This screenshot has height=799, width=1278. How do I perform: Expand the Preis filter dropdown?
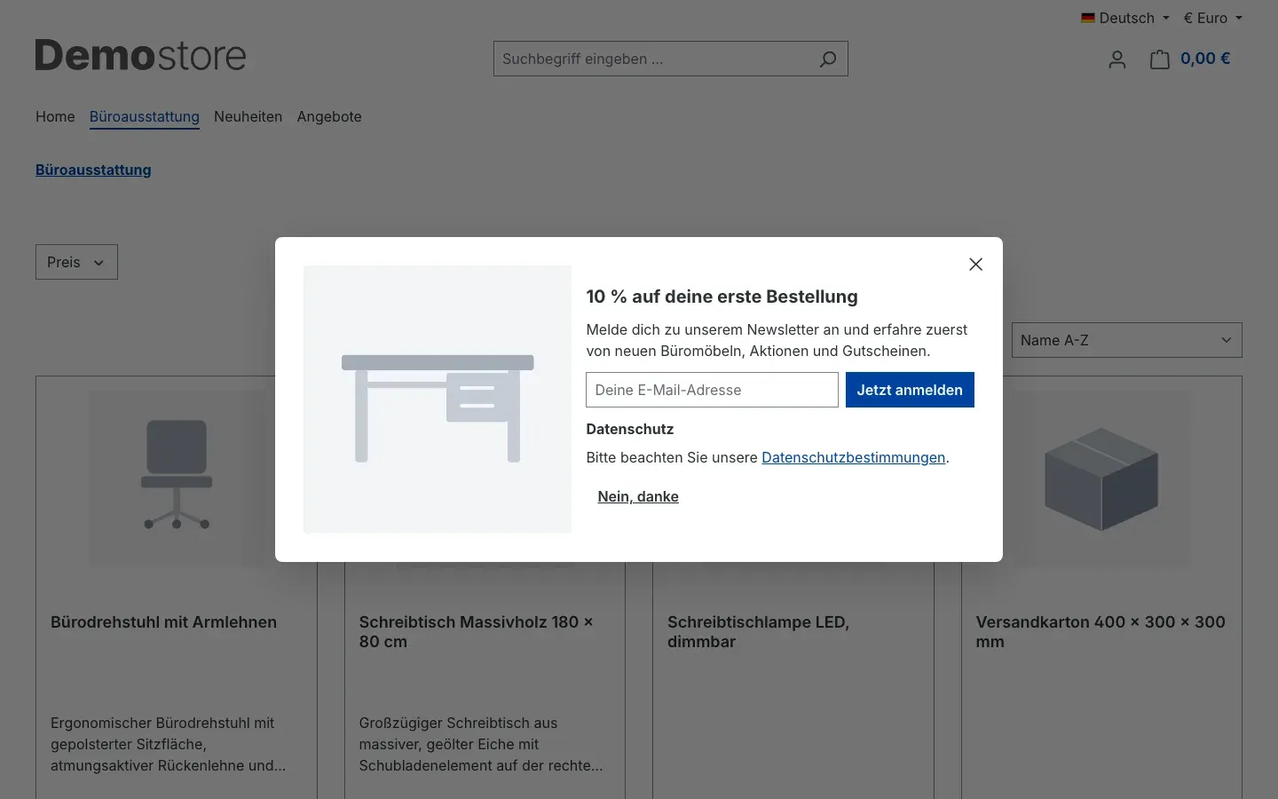tap(76, 262)
